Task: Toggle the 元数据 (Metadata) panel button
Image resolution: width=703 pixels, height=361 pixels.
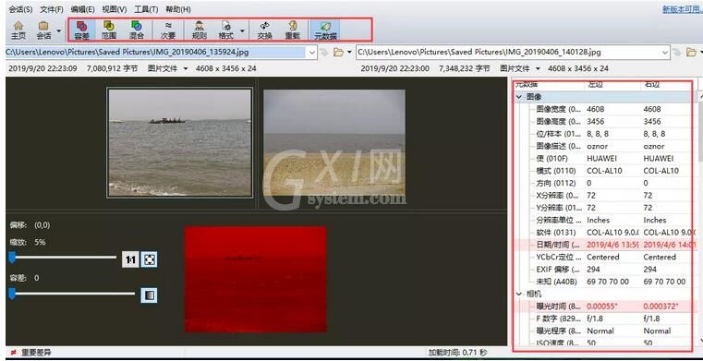Action: point(326,30)
